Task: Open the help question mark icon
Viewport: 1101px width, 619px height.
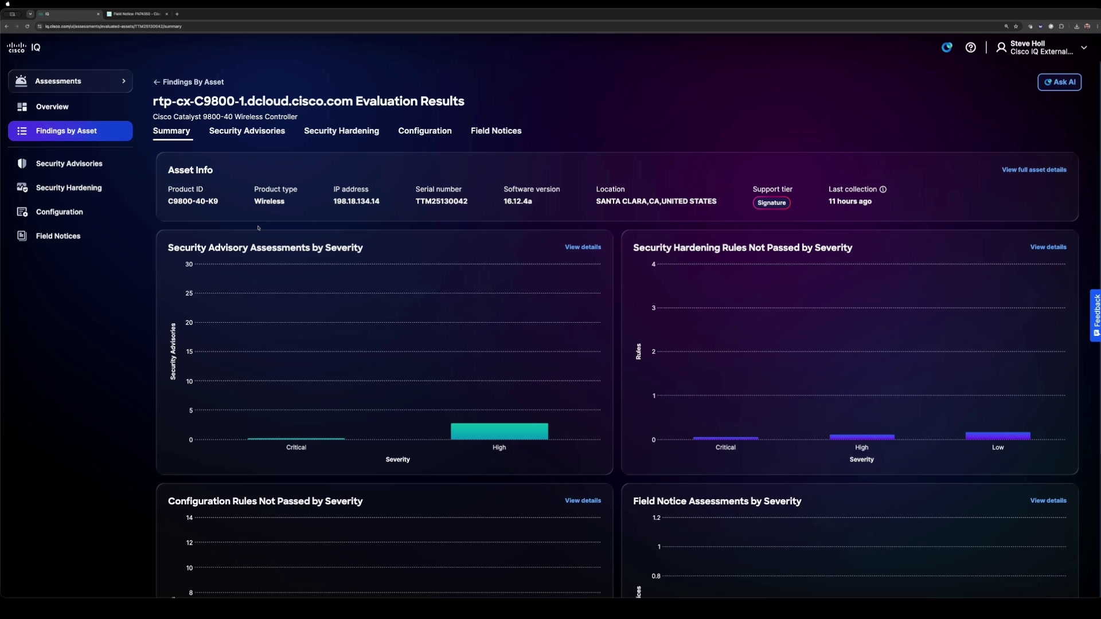Action: [x=970, y=48]
